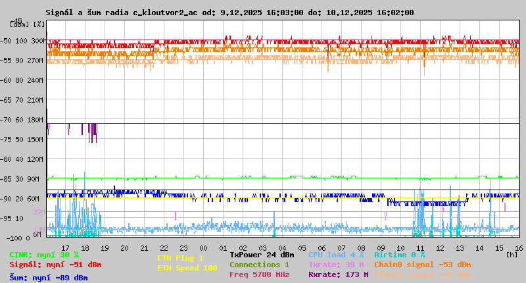This screenshot has height=283, width=526.
Task: Click the 'Airtime 0 %' legend text
Action: [x=400, y=255]
